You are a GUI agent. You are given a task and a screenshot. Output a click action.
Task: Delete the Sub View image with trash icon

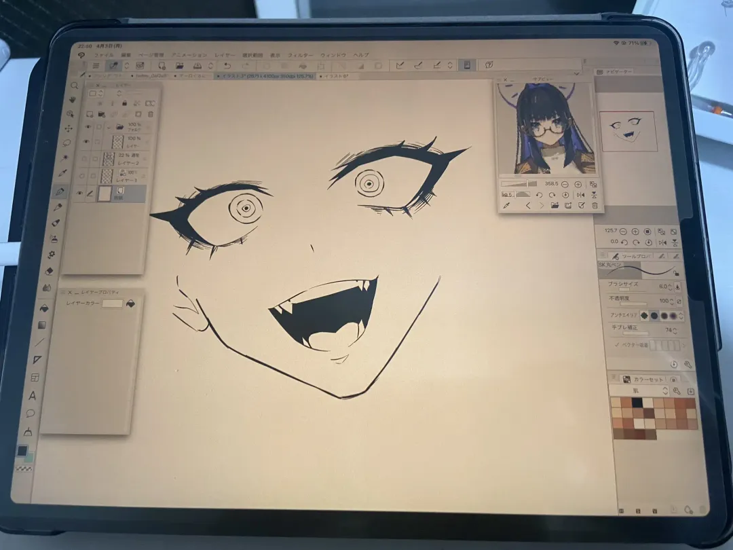click(x=595, y=205)
